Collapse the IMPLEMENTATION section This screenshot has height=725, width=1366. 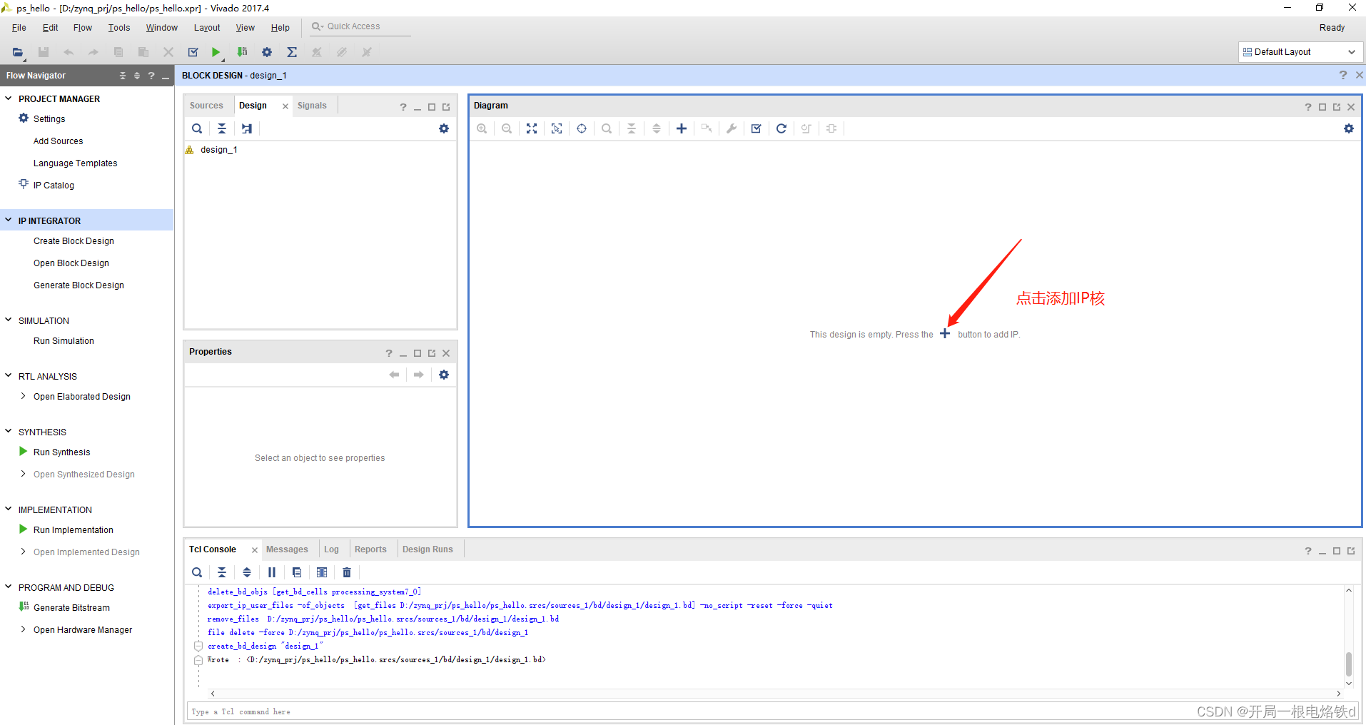[9, 509]
